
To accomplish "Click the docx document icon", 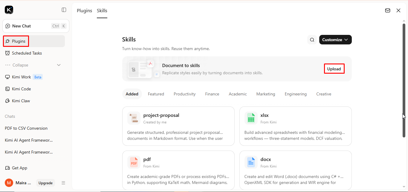I will 251,162.
